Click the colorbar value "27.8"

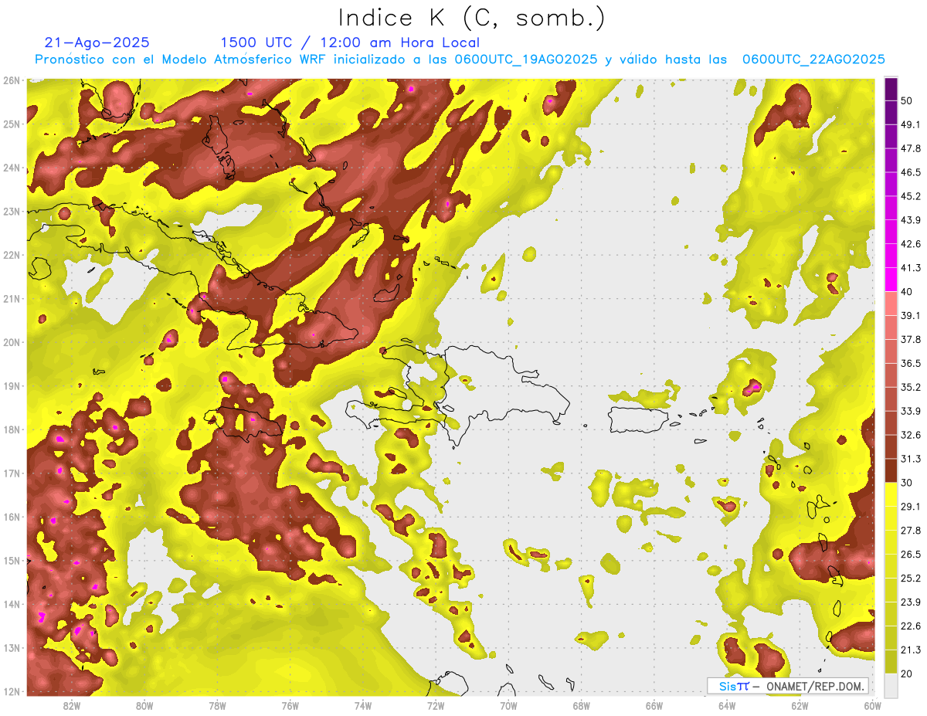click(x=910, y=531)
